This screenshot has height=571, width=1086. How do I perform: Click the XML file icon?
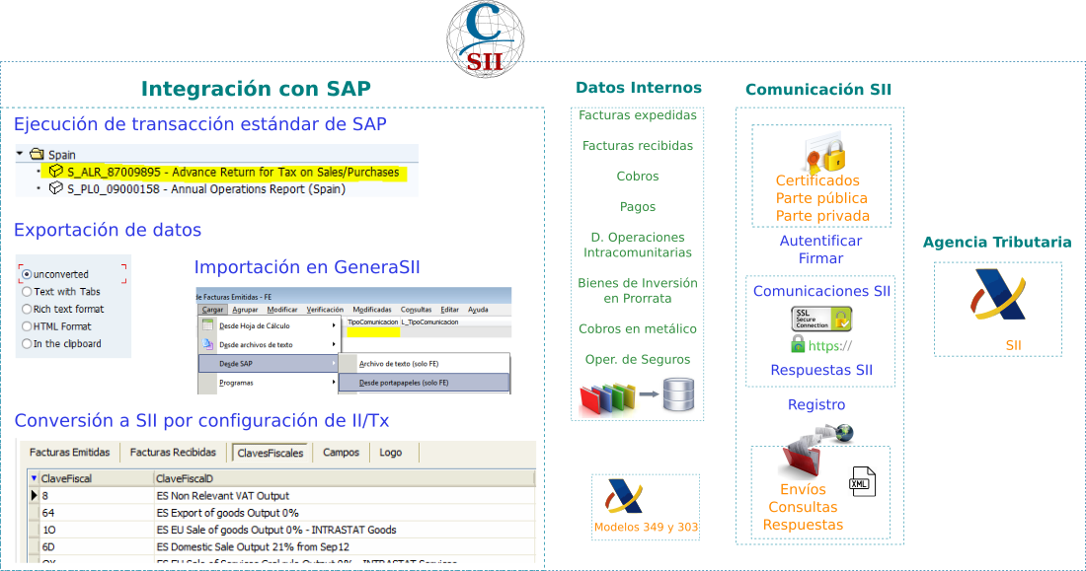[x=862, y=481]
